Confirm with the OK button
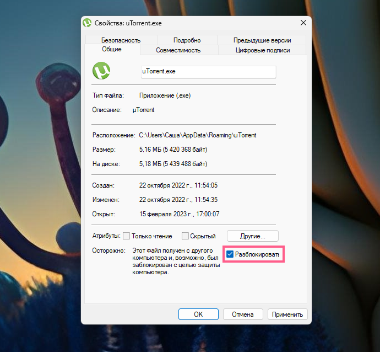 point(198,314)
